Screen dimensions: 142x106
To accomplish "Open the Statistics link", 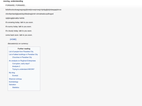I will click(16, 87).
